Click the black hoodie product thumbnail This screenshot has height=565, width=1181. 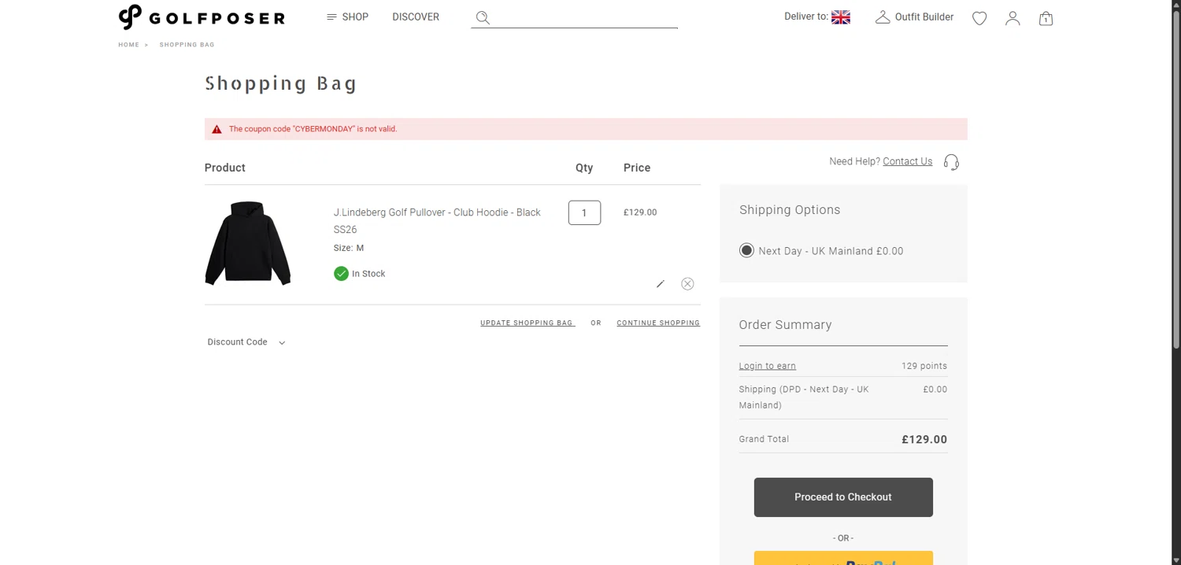(248, 243)
